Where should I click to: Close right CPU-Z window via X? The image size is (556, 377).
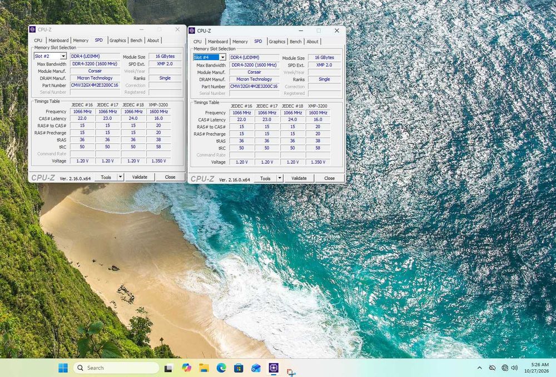coord(337,31)
